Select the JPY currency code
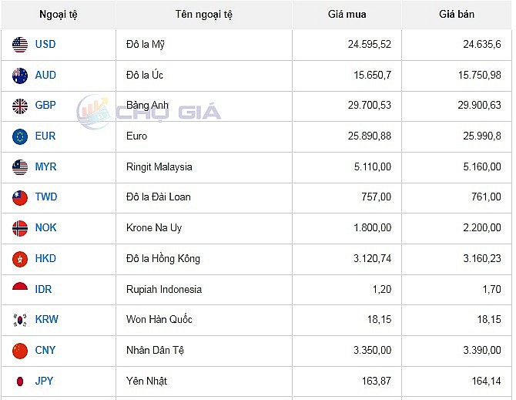 point(45,381)
